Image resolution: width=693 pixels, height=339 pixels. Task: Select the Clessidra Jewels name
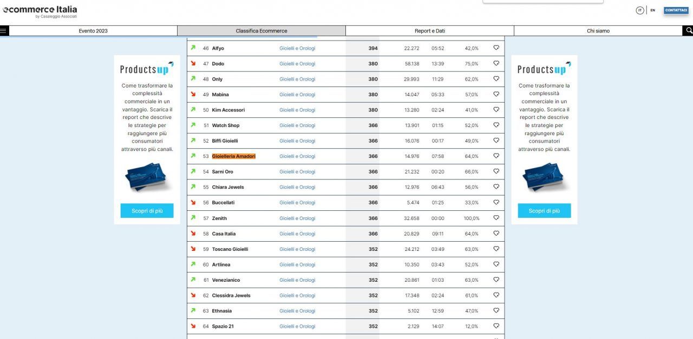pyautogui.click(x=231, y=296)
